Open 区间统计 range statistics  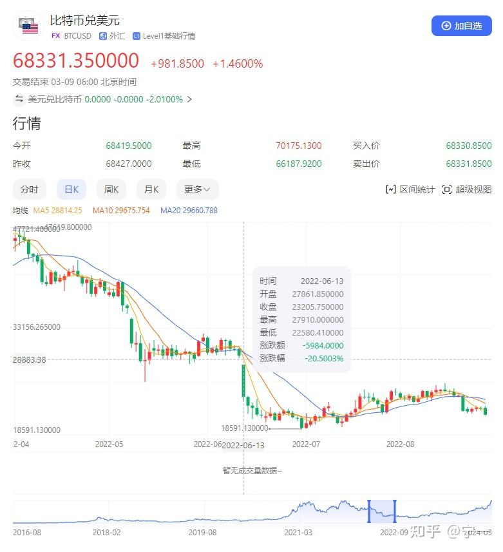point(410,189)
